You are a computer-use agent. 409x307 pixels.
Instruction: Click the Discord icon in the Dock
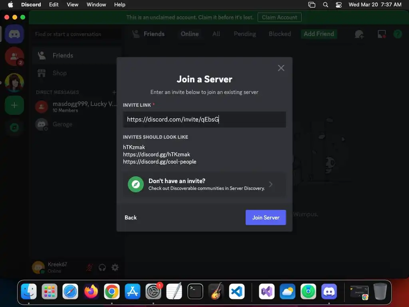pos(329,291)
